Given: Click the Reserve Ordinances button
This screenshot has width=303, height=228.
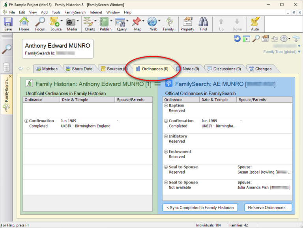Looking at the screenshot, I should click(x=268, y=207).
